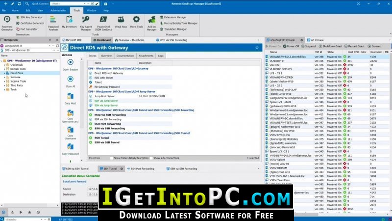Collapse DPS - Windjammer 20 root node
The width and height of the screenshot is (392, 221).
pyautogui.click(x=1, y=60)
